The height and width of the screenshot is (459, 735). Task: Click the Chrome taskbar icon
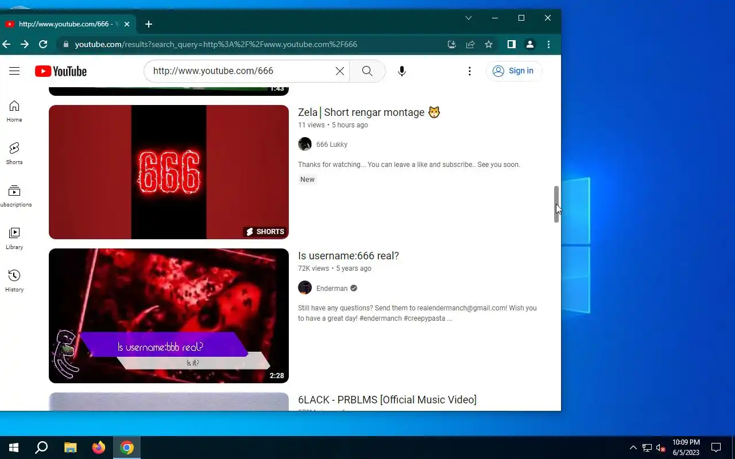click(x=127, y=448)
